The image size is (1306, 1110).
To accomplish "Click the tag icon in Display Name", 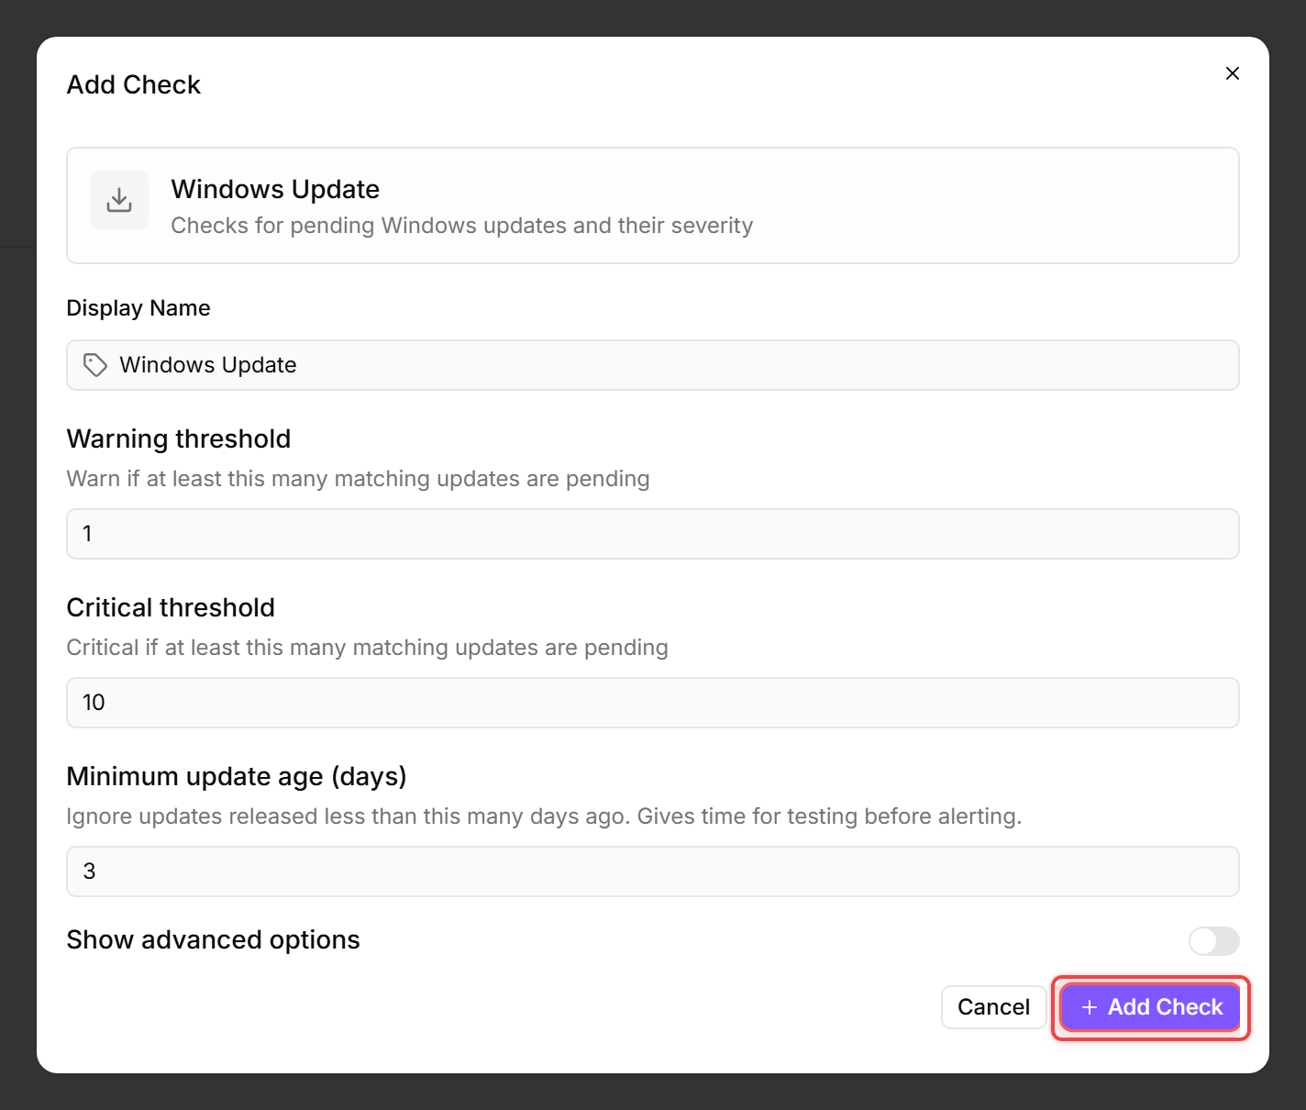I will click(x=95, y=365).
